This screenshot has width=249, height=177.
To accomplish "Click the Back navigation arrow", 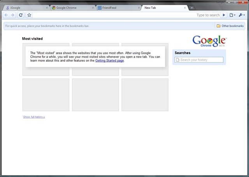I will (x=6, y=15).
